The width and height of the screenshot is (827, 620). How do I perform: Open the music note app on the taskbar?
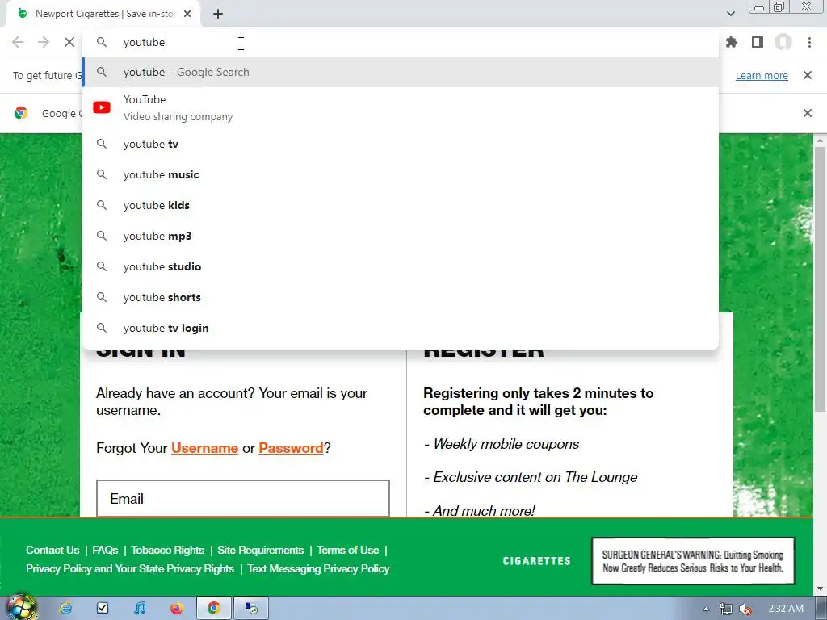pos(139,608)
